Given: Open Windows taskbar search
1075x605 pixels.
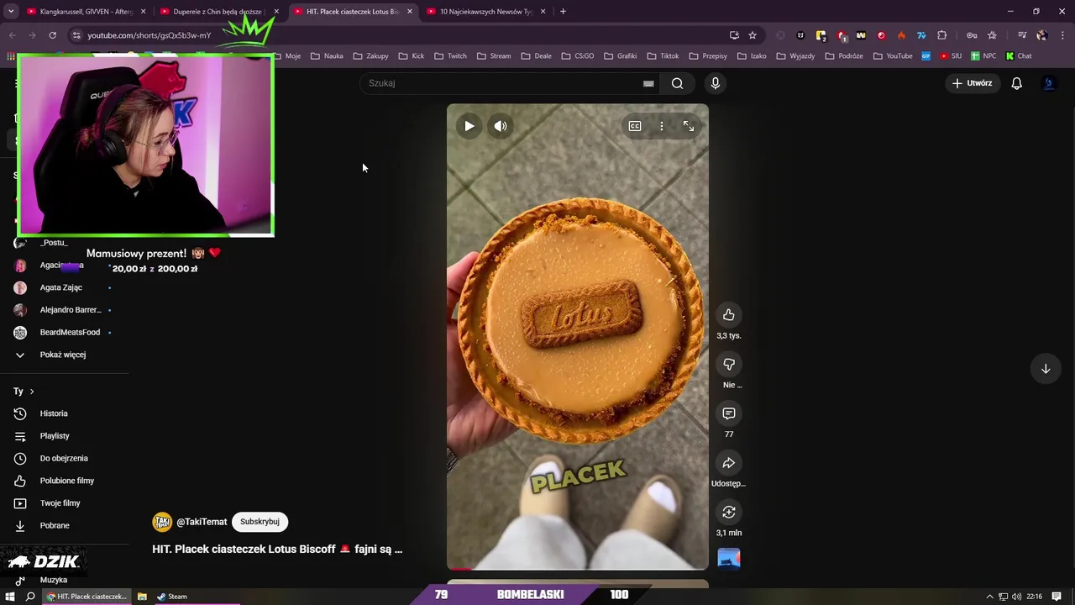Looking at the screenshot, I should pyautogui.click(x=30, y=597).
